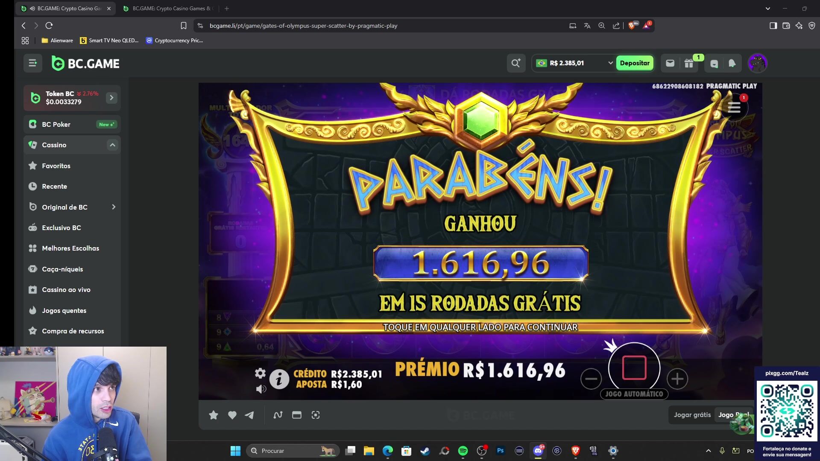The height and width of the screenshot is (461, 820).
Task: Open the messages envelope icon
Action: click(670, 63)
